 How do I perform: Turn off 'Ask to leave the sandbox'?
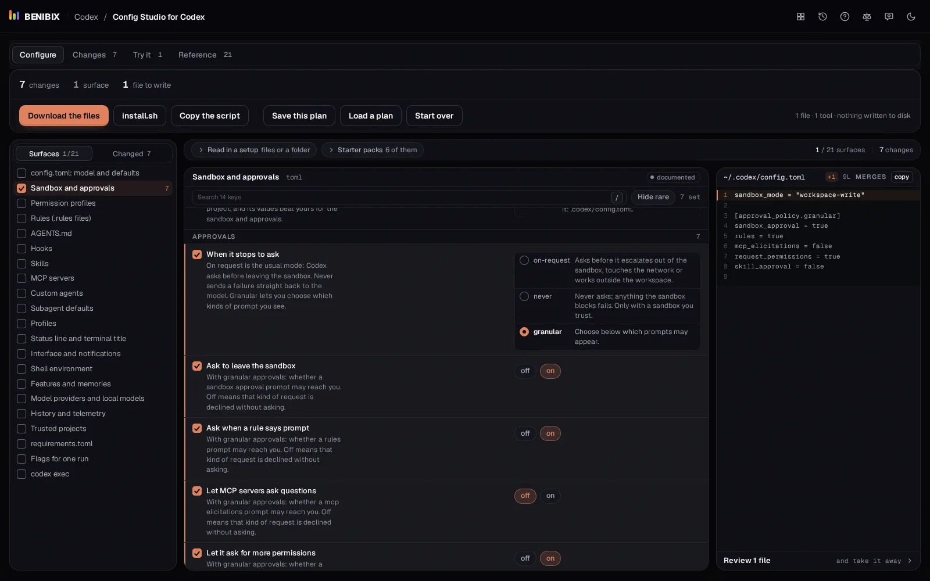[x=525, y=371]
